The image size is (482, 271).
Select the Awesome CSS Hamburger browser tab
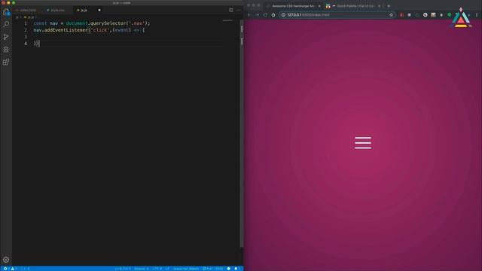(x=293, y=6)
